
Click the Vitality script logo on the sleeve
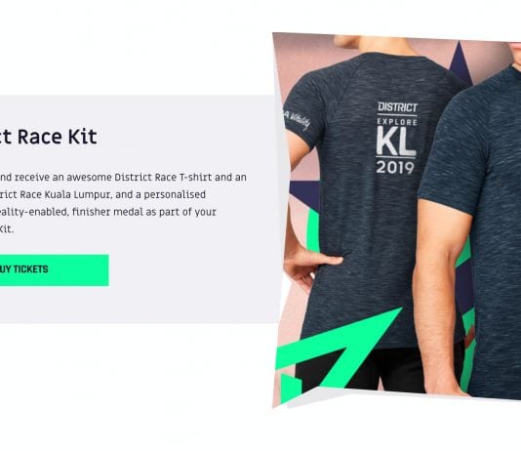297,120
